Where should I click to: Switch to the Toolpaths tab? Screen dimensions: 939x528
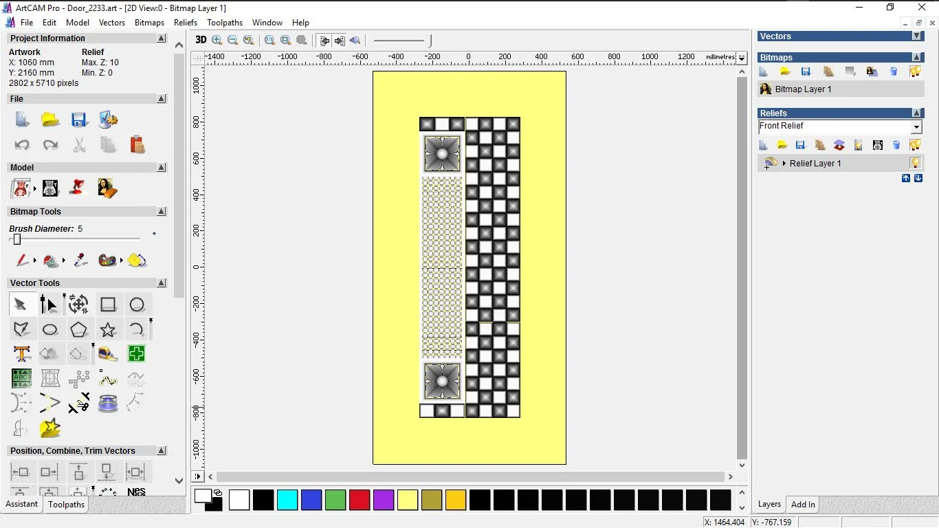click(x=66, y=505)
